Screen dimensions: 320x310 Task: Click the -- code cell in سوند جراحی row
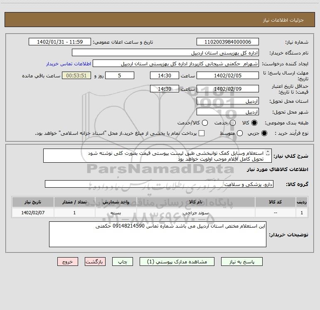pos(275,213)
